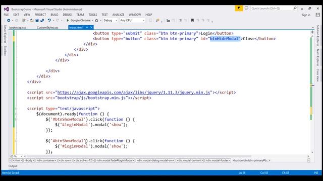Click the Open File folder icon
This screenshot has width=323, height=181.
coord(32,20)
